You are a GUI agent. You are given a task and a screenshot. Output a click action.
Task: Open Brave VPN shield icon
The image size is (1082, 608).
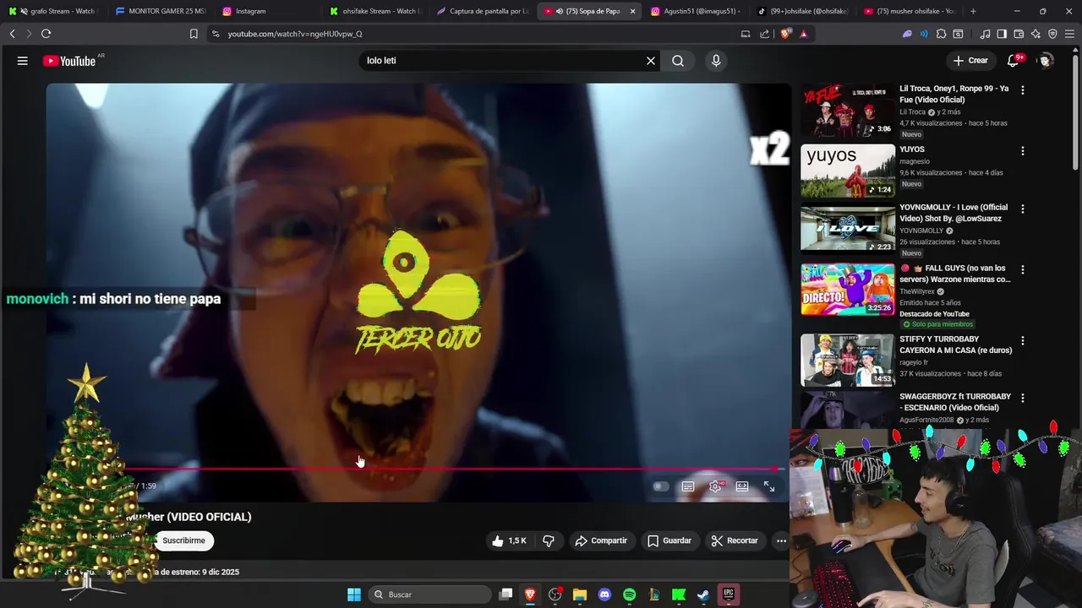click(1052, 34)
